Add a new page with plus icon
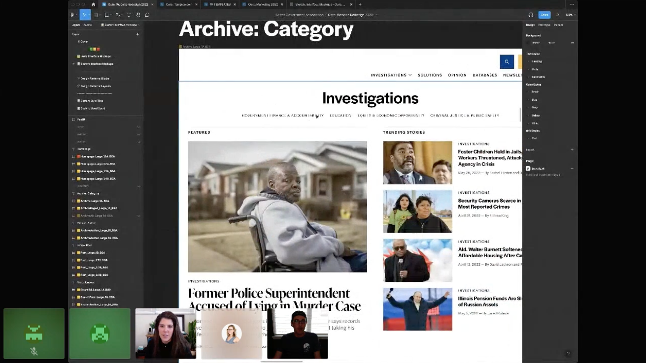This screenshot has height=363, width=646. (x=137, y=34)
